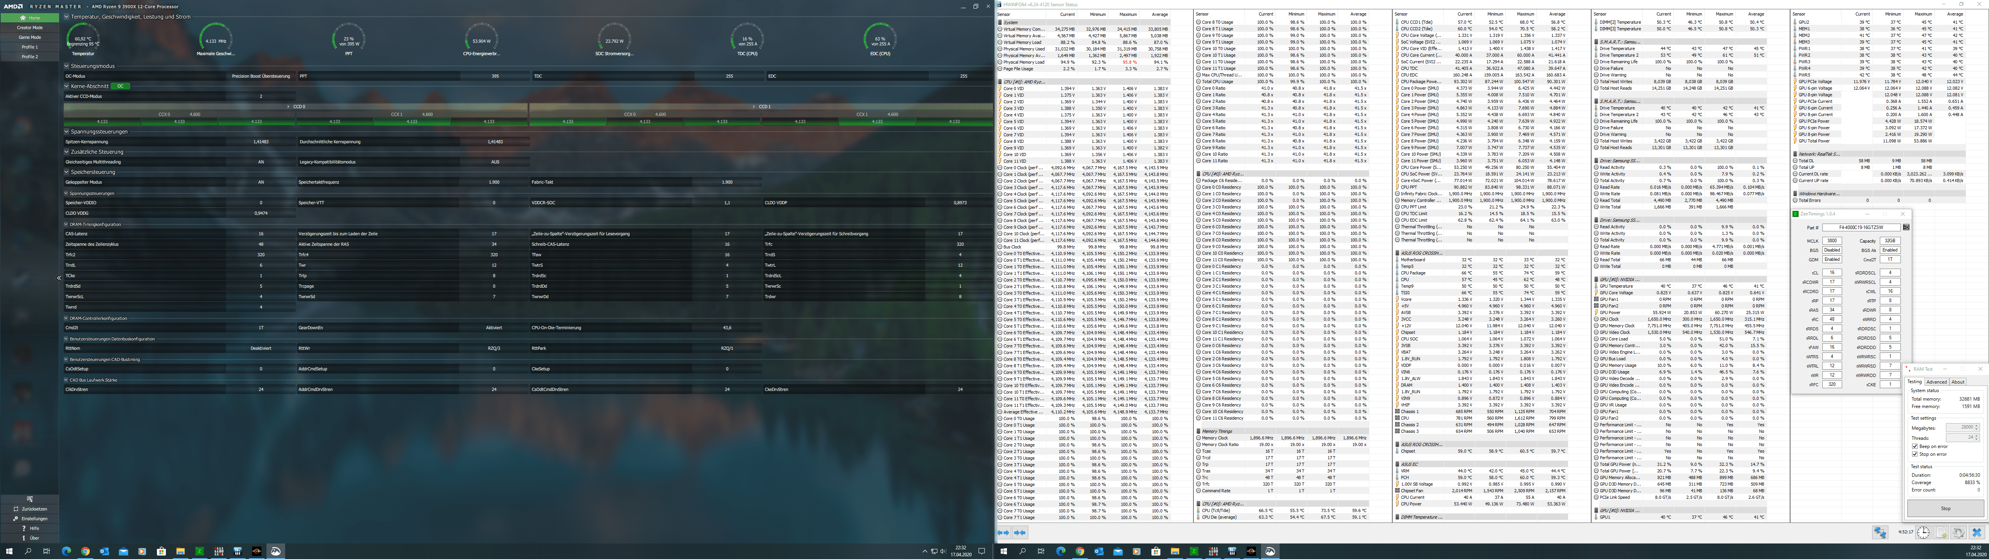Screen dimensions: 1989x559
Task: Click the green OC badge beside Kerne-Abschnitt
Action: pyautogui.click(x=120, y=86)
